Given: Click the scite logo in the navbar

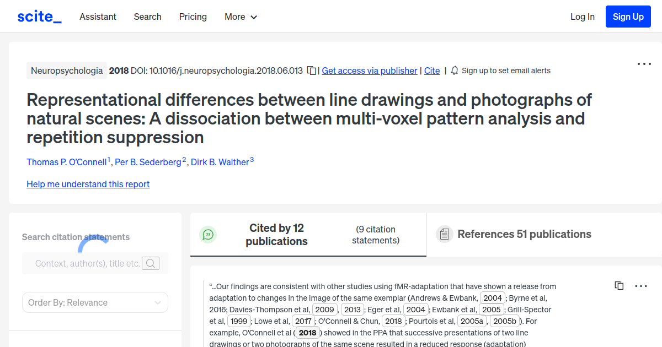Looking at the screenshot, I should point(39,16).
